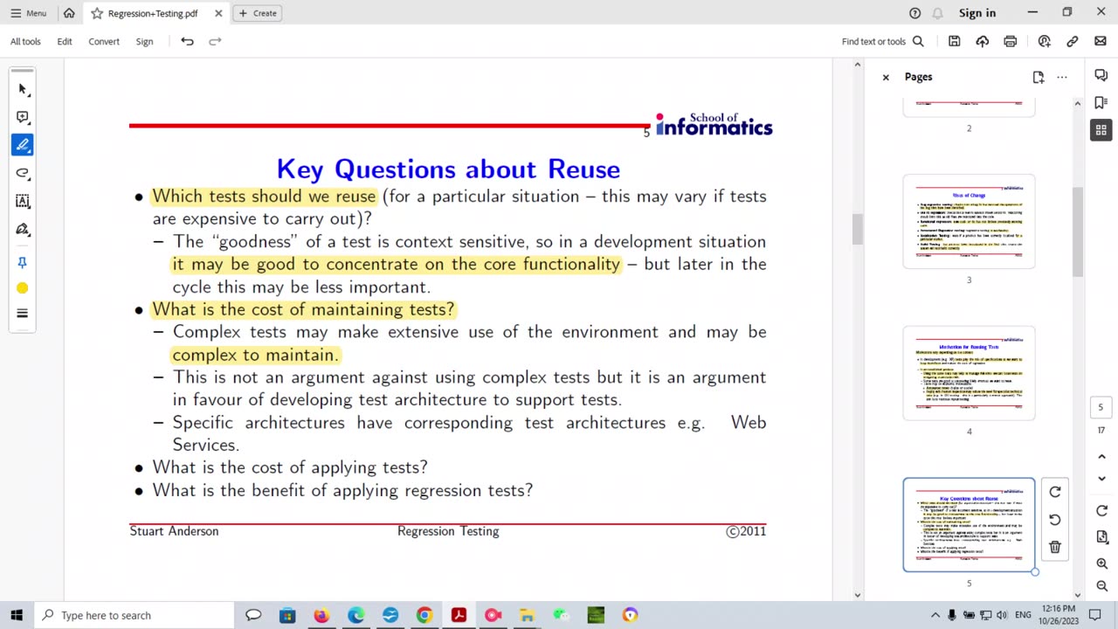1118x629 pixels.
Task: Select the Add text box tool
Action: (x=23, y=201)
